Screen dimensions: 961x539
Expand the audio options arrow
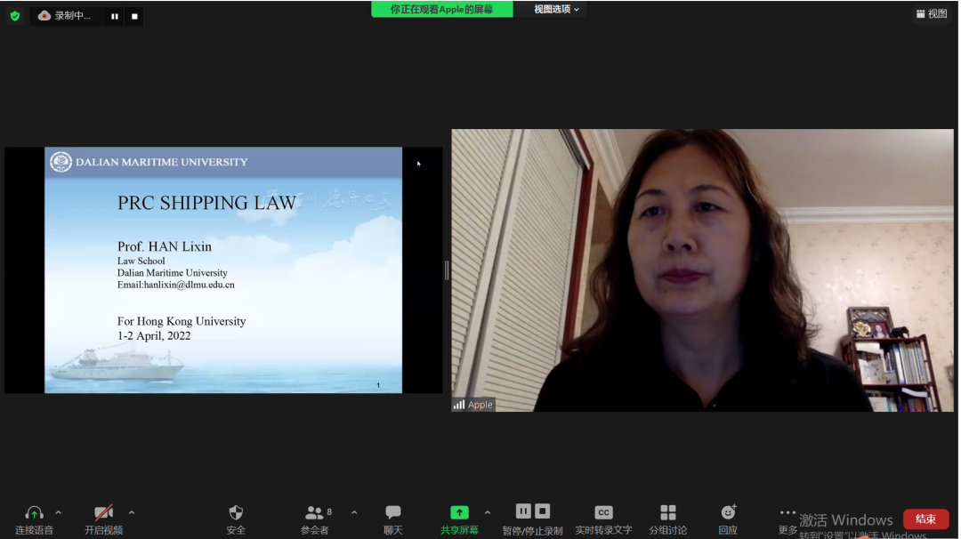(59, 512)
